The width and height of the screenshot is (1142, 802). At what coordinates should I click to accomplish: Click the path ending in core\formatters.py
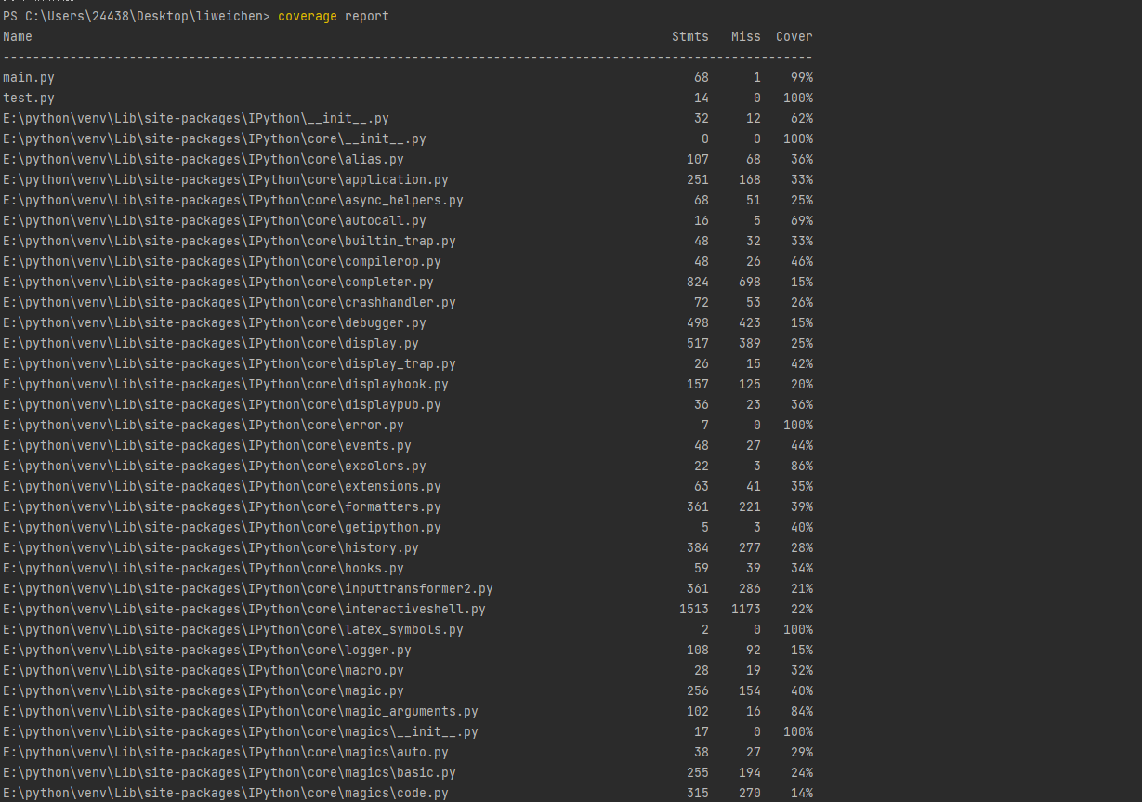point(222,507)
